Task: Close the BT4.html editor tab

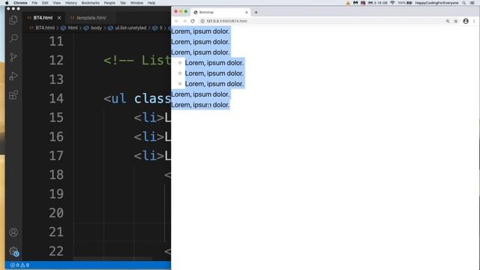Action: (59, 18)
